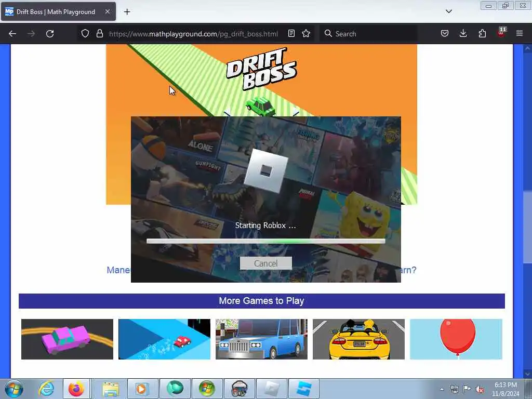Open the helmet character taskbar icon
The width and height of the screenshot is (532, 399).
(239, 389)
